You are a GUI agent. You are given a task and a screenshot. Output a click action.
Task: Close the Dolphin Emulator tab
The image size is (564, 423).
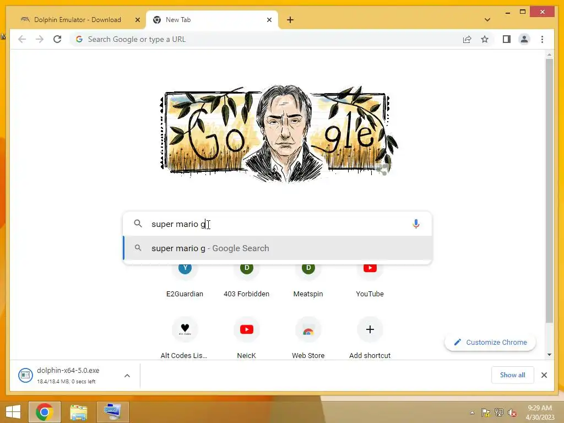click(x=137, y=20)
